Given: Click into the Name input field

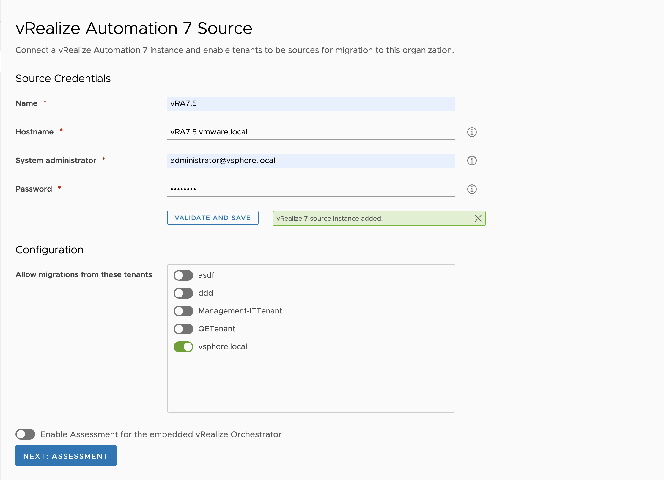Looking at the screenshot, I should pyautogui.click(x=311, y=103).
